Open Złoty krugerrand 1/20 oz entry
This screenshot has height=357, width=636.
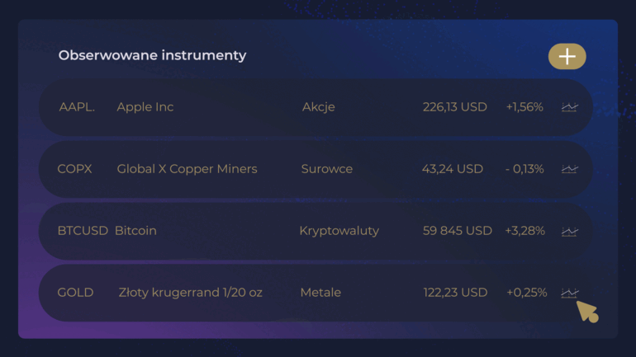coord(191,293)
